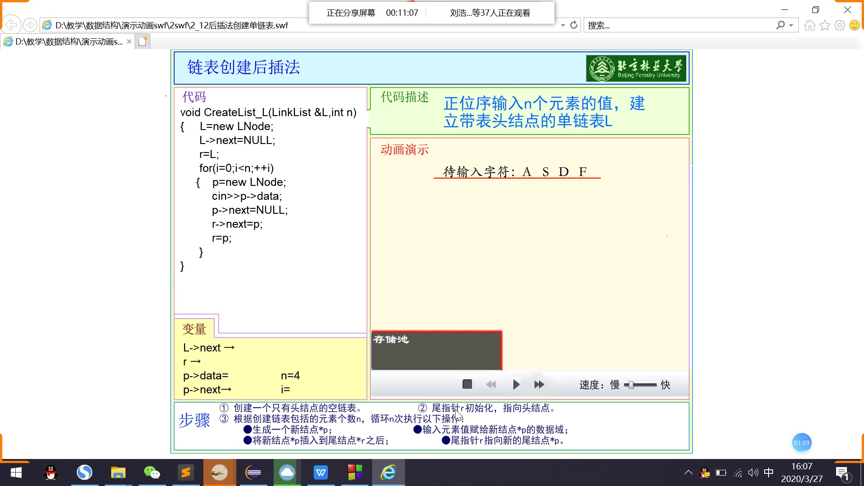
Task: Open QQ penguin from taskbar
Action: (x=51, y=472)
